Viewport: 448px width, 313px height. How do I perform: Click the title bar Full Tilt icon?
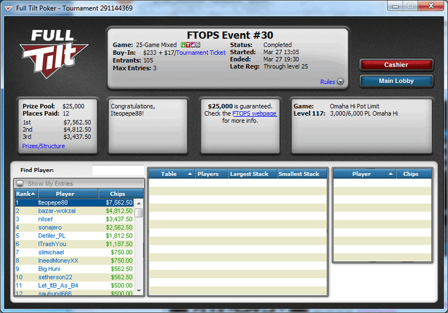[8, 8]
